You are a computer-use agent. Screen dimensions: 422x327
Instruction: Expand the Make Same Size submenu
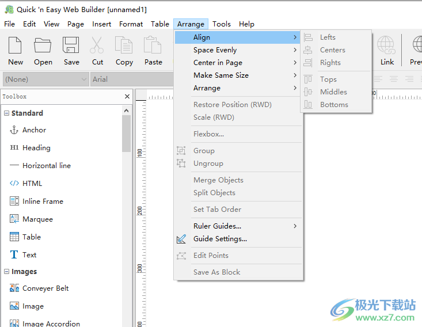pos(238,75)
